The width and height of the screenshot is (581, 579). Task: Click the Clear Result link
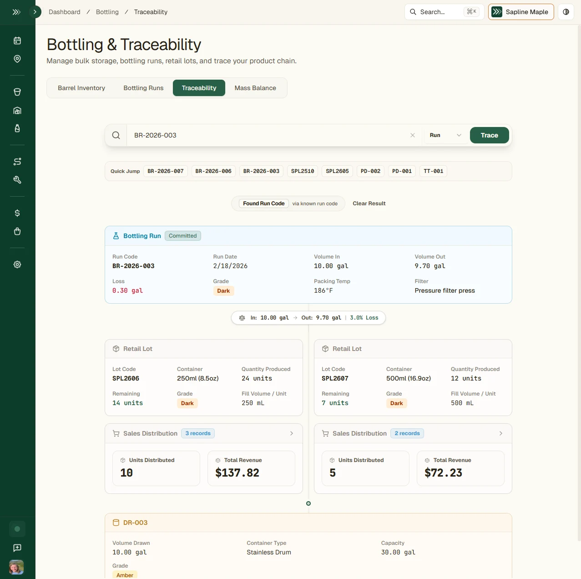(x=369, y=203)
